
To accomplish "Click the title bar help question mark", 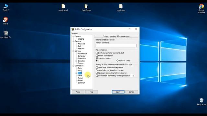I will [x=129, y=29].
